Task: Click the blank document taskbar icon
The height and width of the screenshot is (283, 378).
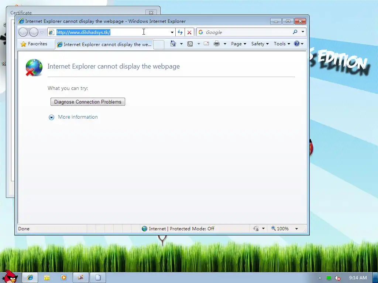Action: pos(98,277)
